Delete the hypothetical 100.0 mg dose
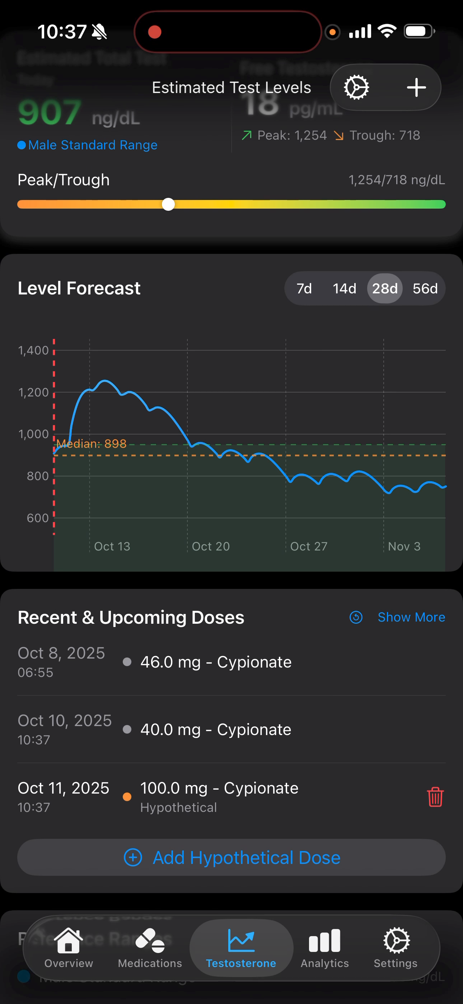The height and width of the screenshot is (1004, 463). pyautogui.click(x=435, y=797)
